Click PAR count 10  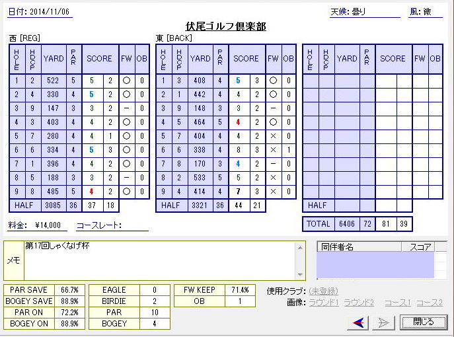click(x=155, y=313)
